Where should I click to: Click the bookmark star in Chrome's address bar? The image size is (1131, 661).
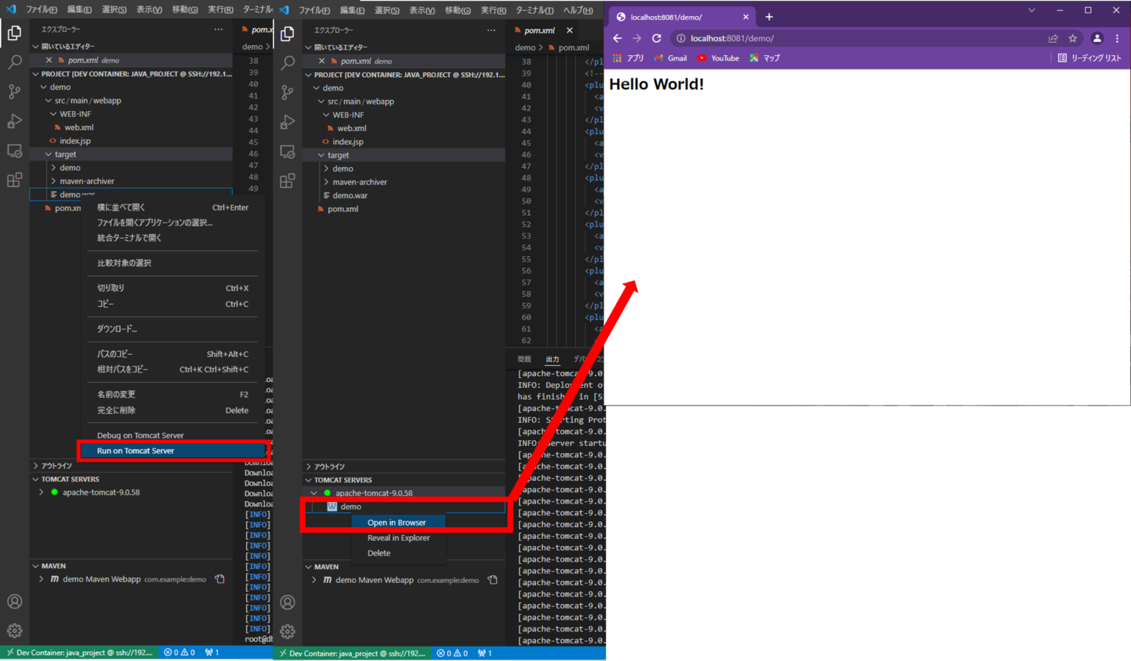[1073, 38]
